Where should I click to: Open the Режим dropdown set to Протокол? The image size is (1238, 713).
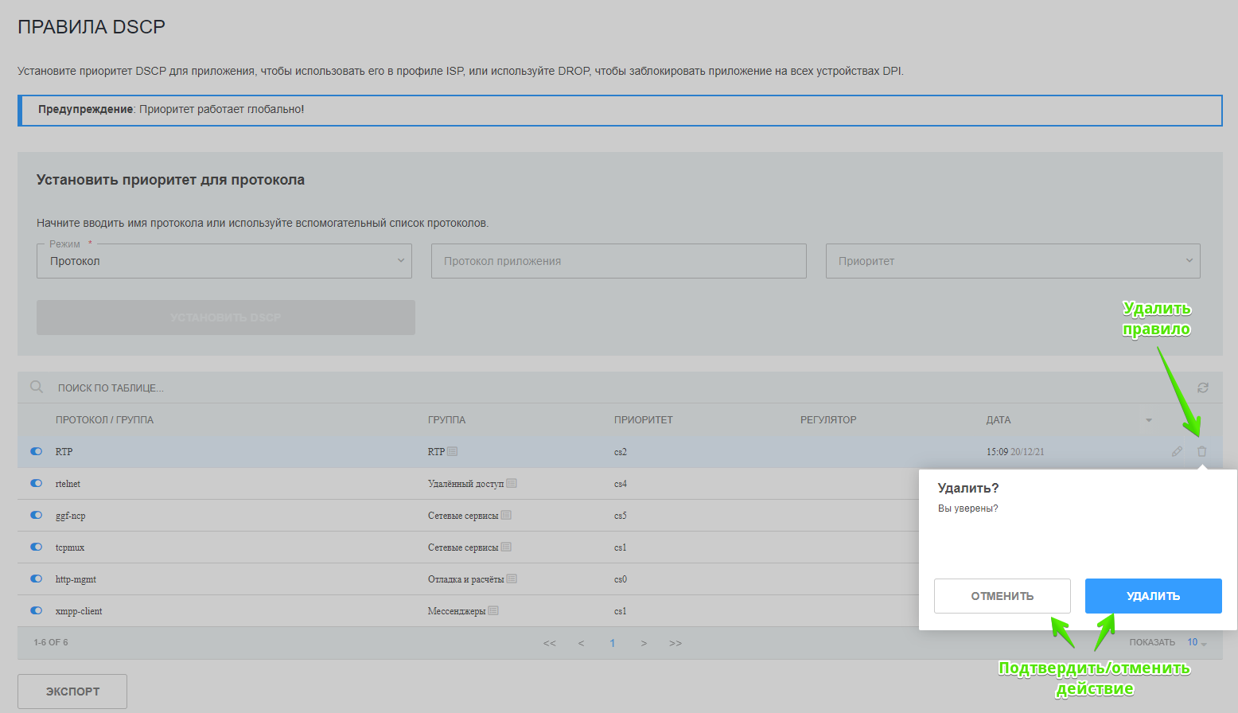(x=224, y=261)
